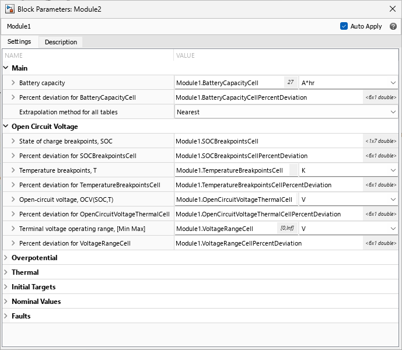Viewport: 402px width, 350px height.
Task: Switch to the Description tab
Action: pos(61,42)
